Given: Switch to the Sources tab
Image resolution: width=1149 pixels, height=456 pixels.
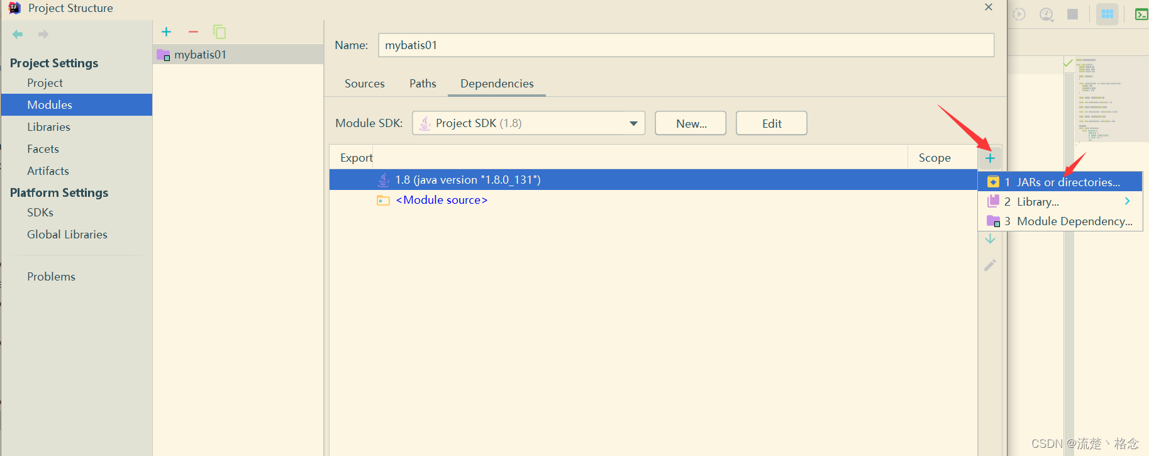Looking at the screenshot, I should click(x=365, y=84).
